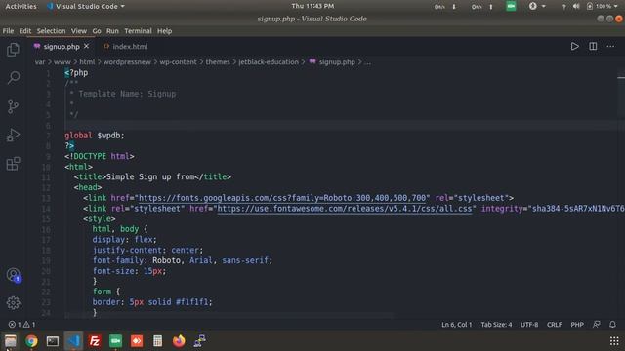Click the breadcrumb trailing ellipsis
Screen dimensions: 625x351
click(x=367, y=62)
